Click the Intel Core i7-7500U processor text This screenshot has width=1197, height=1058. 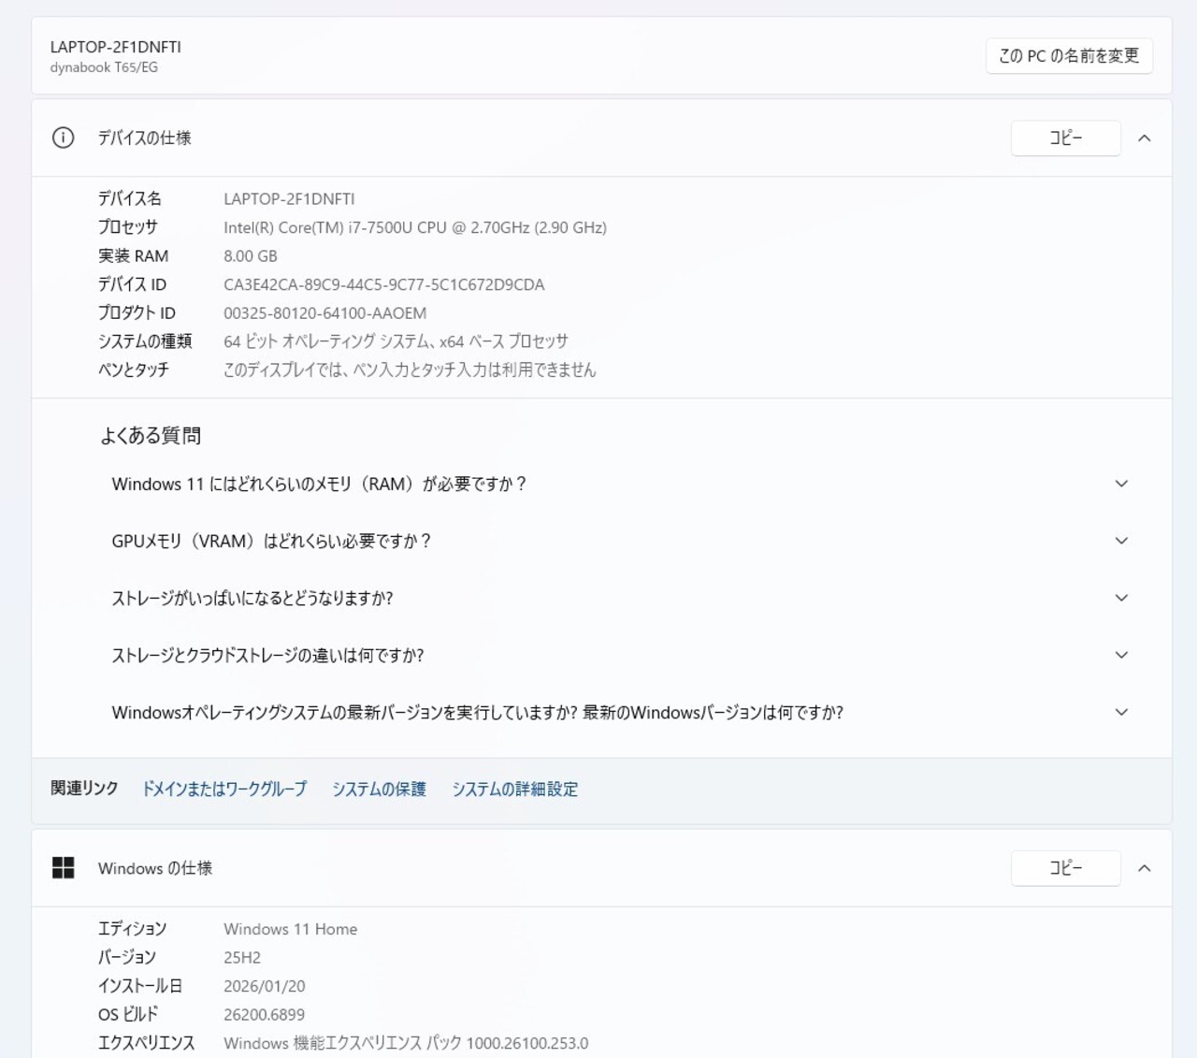tap(414, 227)
